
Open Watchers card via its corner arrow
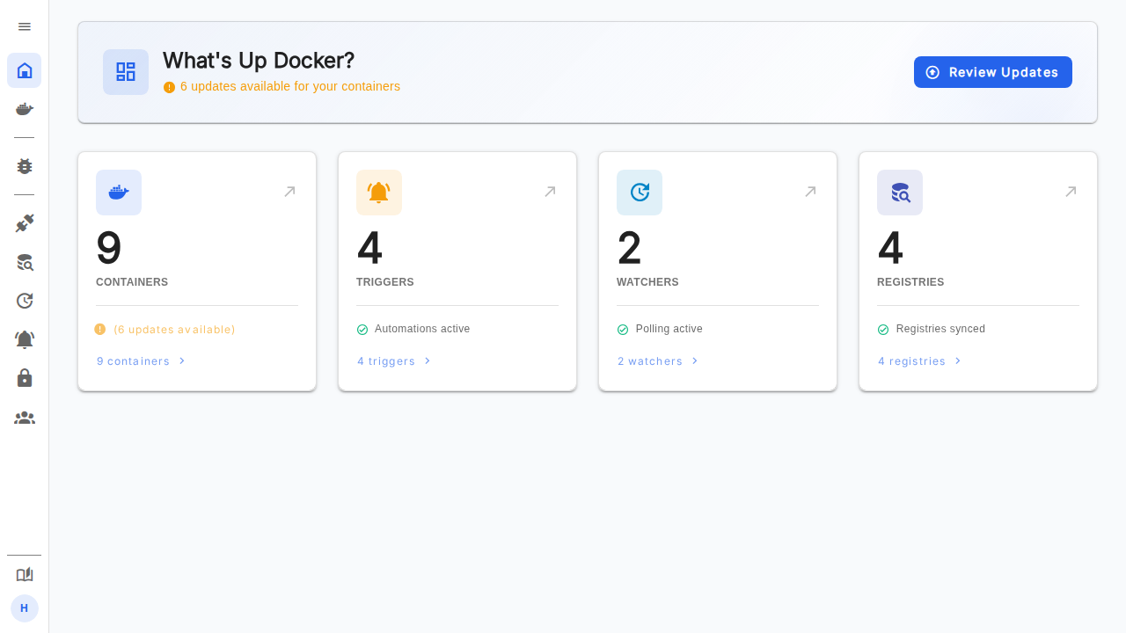coord(810,192)
